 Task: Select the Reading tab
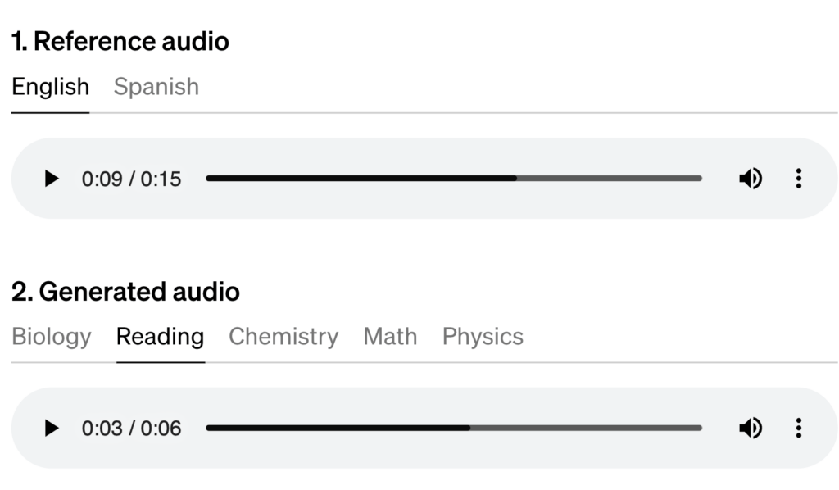(x=160, y=337)
